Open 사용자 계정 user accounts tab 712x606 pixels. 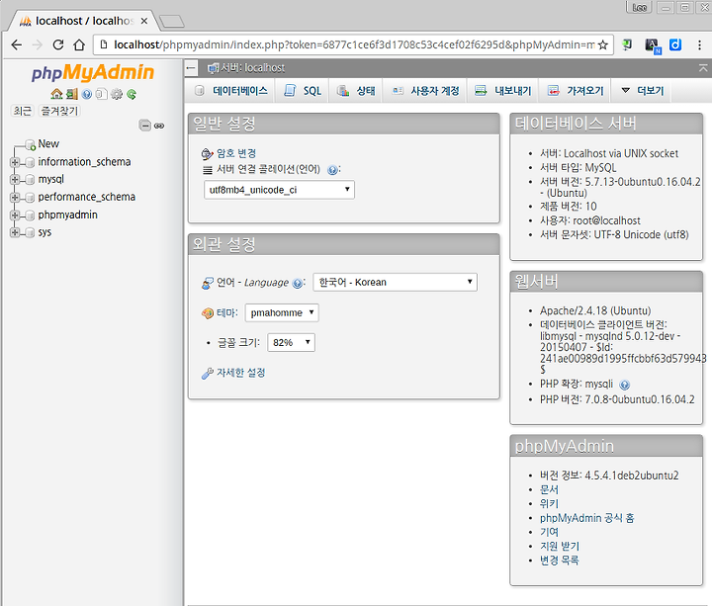coord(425,91)
